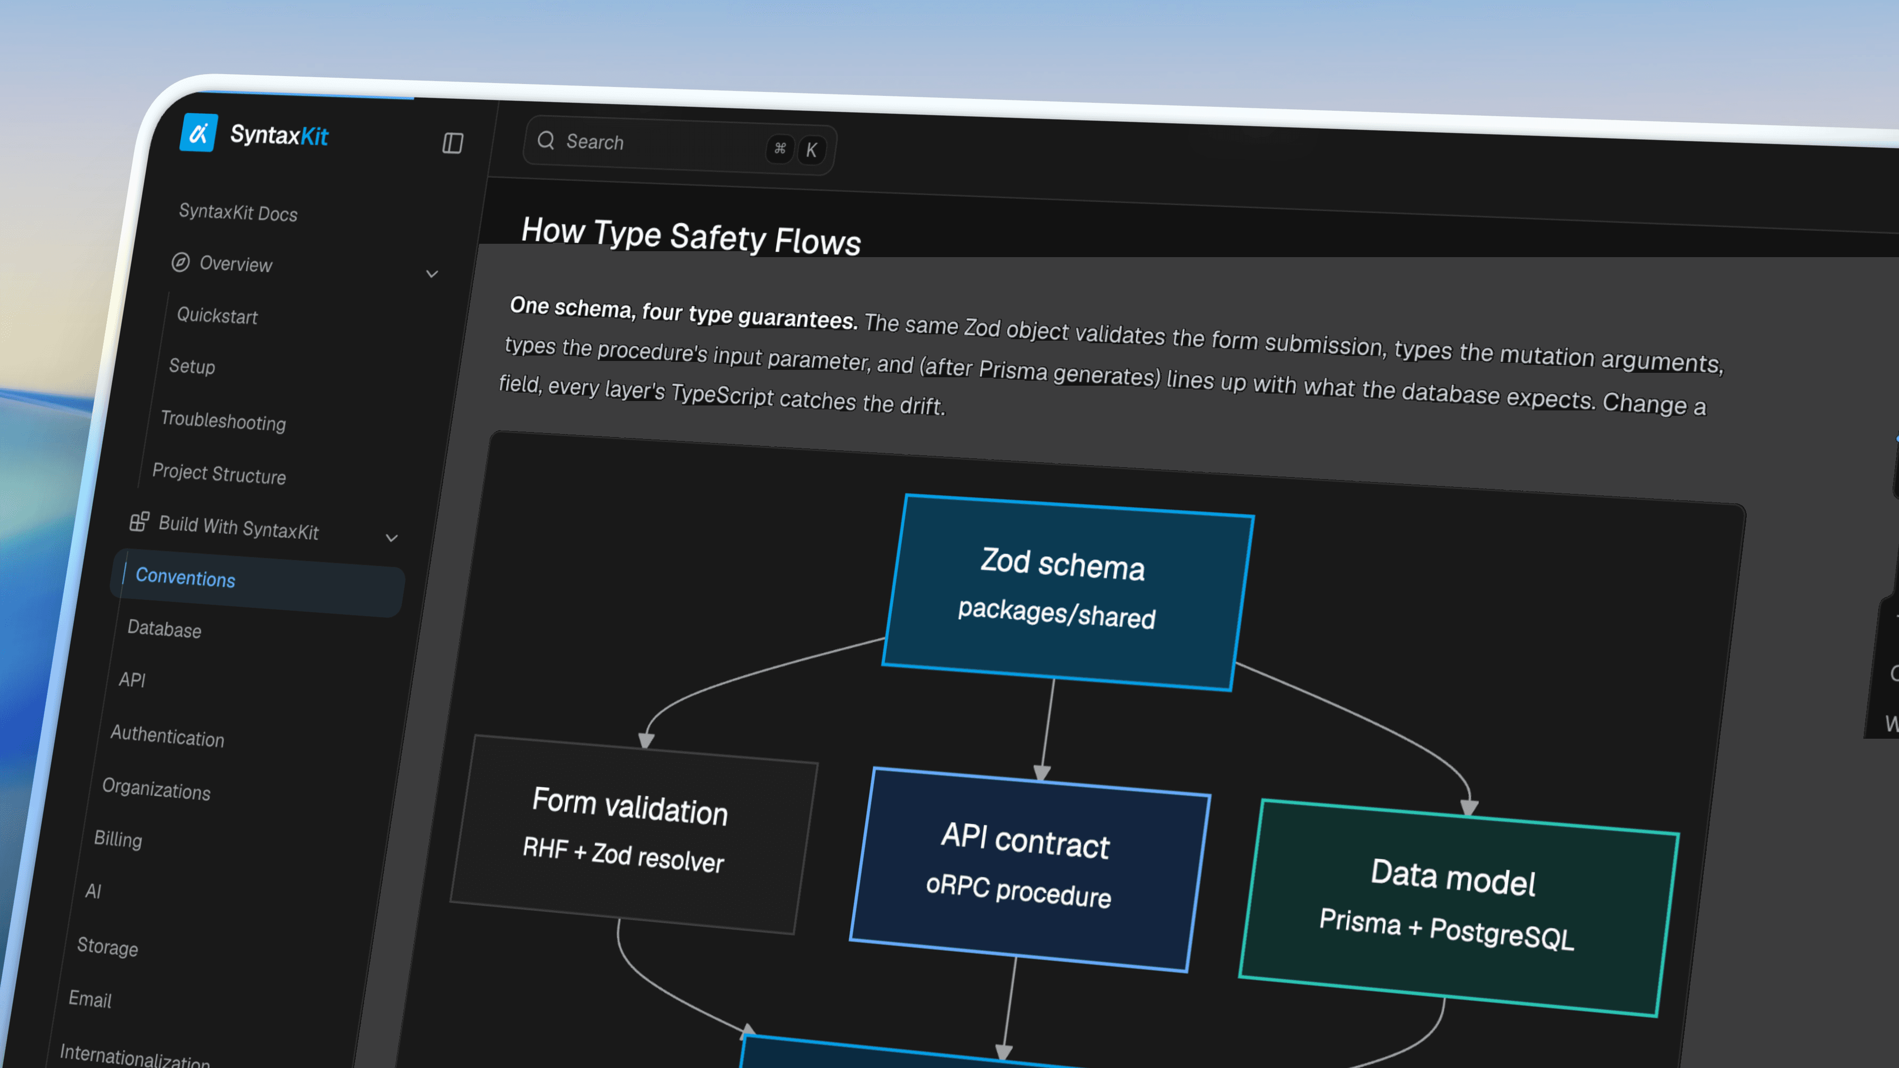Collapse the Overview section chevron
This screenshot has width=1899, height=1068.
click(432, 274)
